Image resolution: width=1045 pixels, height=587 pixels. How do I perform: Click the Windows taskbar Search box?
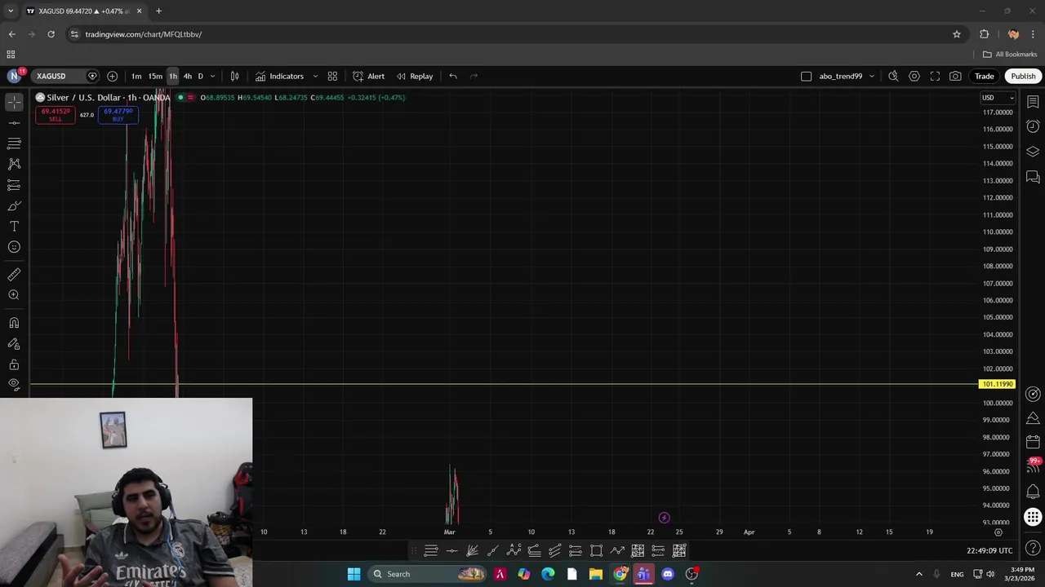click(x=428, y=574)
